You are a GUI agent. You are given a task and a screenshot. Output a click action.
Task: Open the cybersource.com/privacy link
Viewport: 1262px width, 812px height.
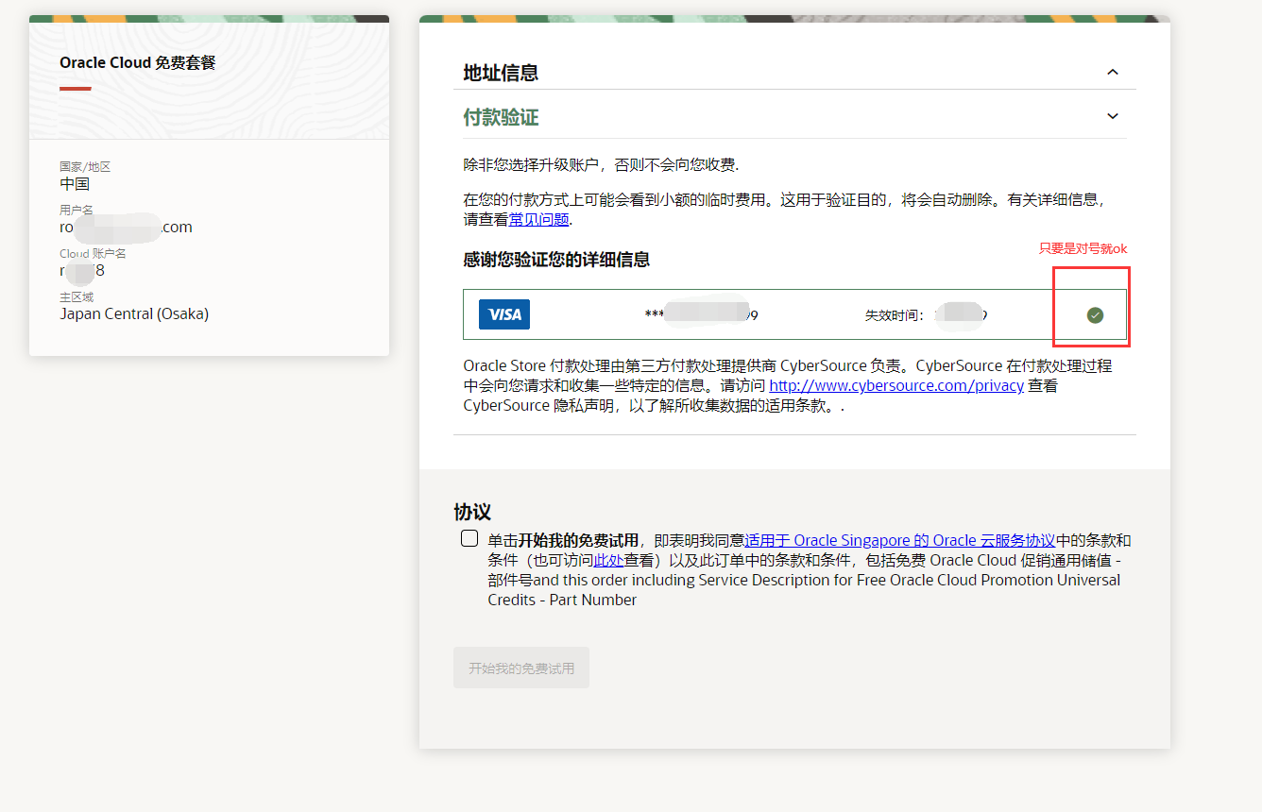point(896,385)
